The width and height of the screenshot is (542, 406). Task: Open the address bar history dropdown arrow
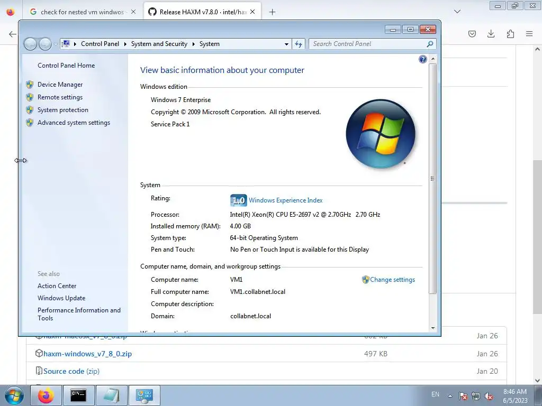coord(286,44)
